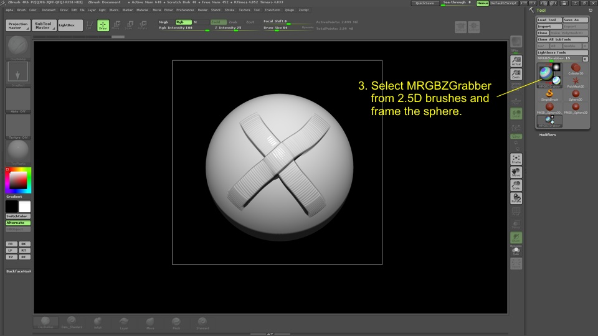Open the Zplugin menu

[290, 11]
